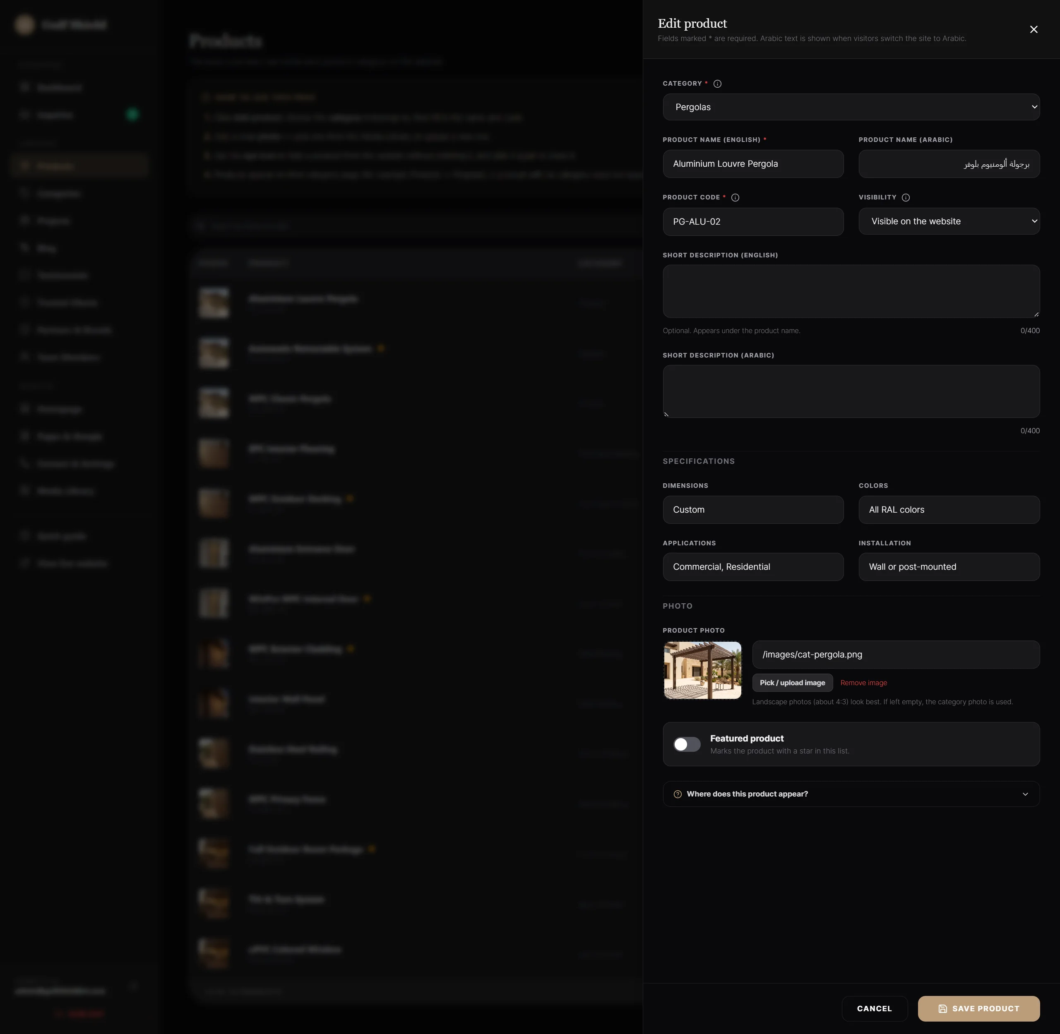Open the Category dropdown showing Pergolas
The width and height of the screenshot is (1060, 1034).
(851, 107)
